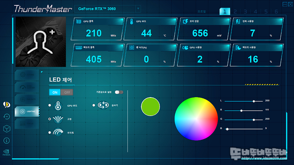Click the G green slider handle
The image size is (294, 165).
tap(254, 120)
